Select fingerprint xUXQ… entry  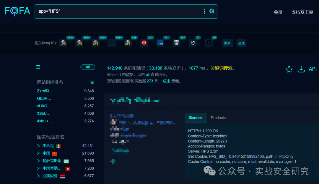click(44, 106)
